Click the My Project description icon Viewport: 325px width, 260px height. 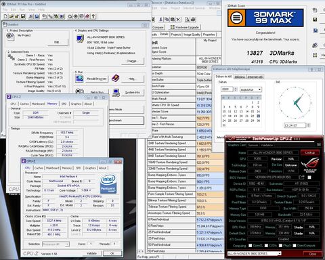click(x=10, y=37)
